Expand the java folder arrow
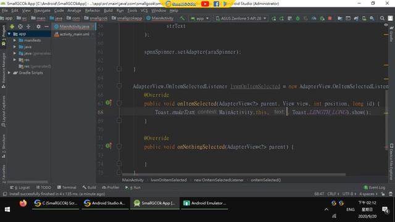Viewport: 395px width, 222px height. point(15,47)
